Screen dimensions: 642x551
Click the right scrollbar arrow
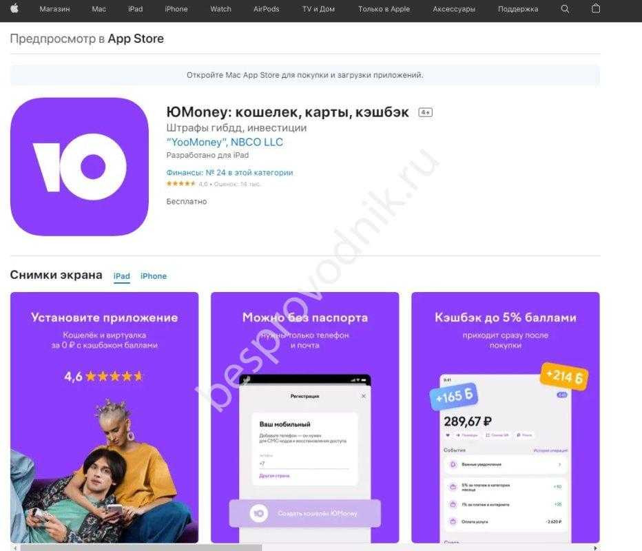(x=595, y=548)
